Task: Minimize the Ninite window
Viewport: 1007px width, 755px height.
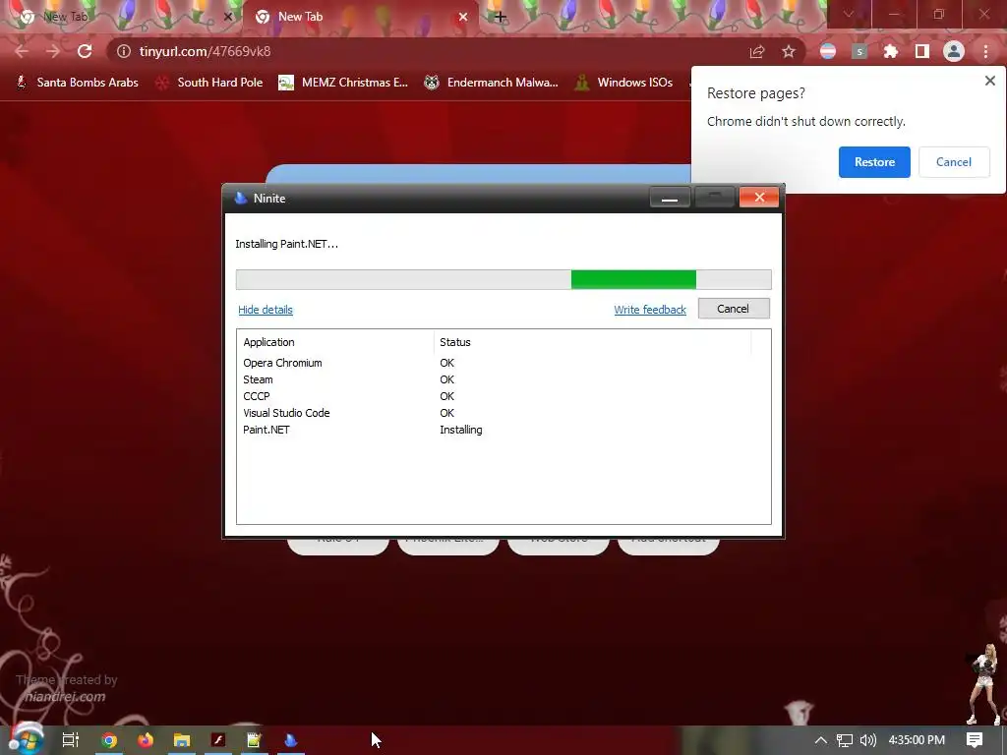Action: 670,198
